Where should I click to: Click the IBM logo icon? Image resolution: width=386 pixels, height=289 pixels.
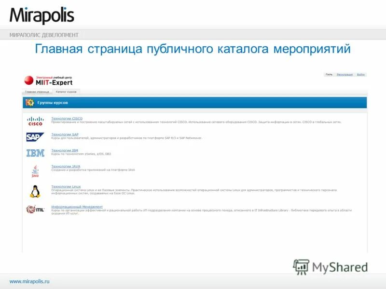click(x=35, y=153)
